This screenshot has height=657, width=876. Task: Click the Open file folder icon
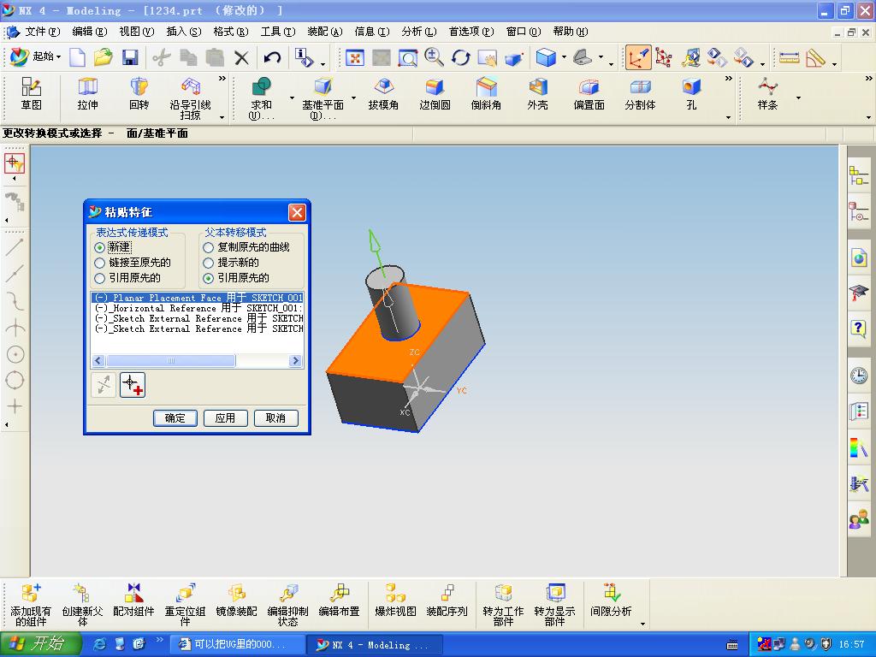tap(103, 57)
